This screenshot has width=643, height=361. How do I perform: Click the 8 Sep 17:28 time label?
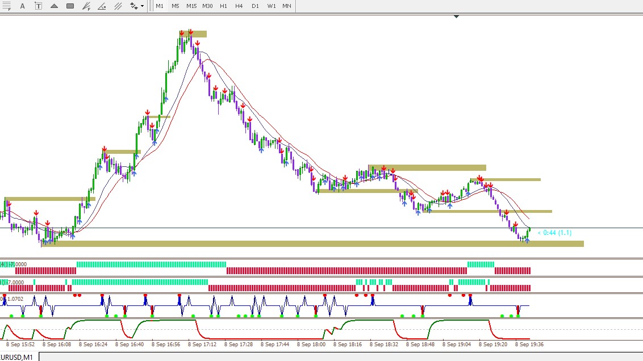(x=238, y=344)
